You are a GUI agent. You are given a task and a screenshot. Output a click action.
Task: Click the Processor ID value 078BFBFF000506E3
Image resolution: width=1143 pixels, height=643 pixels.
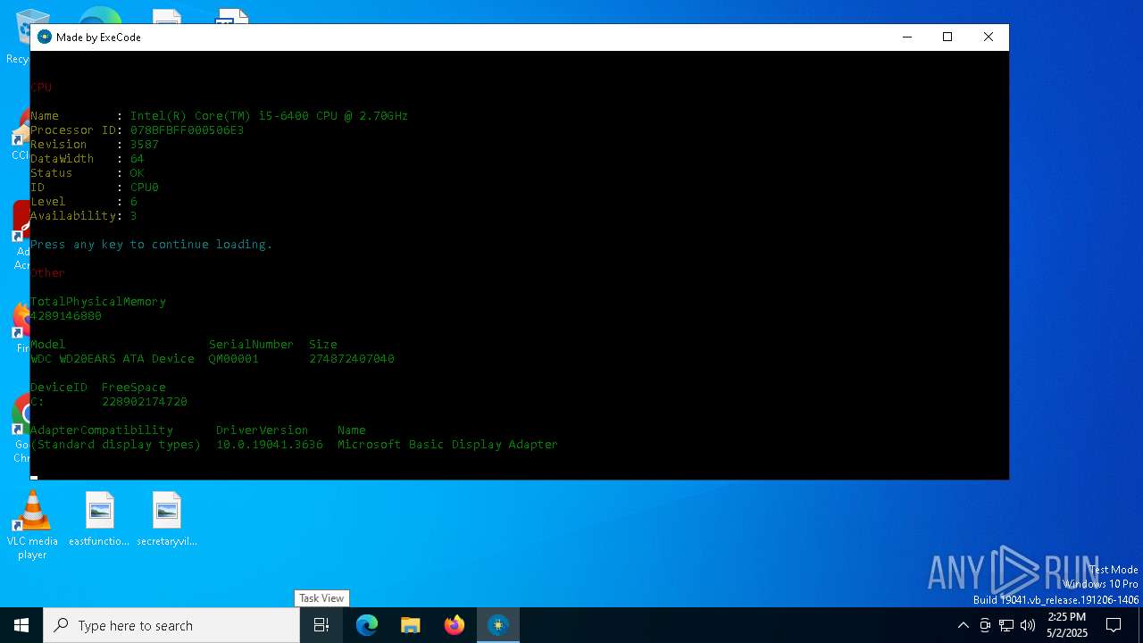pos(187,129)
